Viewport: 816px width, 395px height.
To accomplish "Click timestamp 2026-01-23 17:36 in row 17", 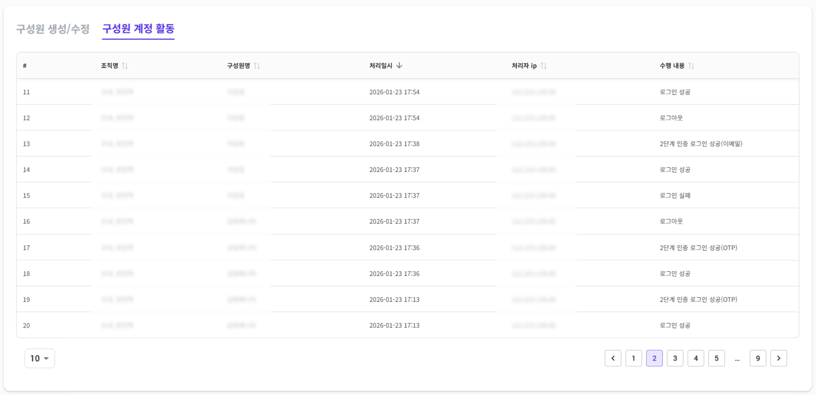I will coord(394,248).
